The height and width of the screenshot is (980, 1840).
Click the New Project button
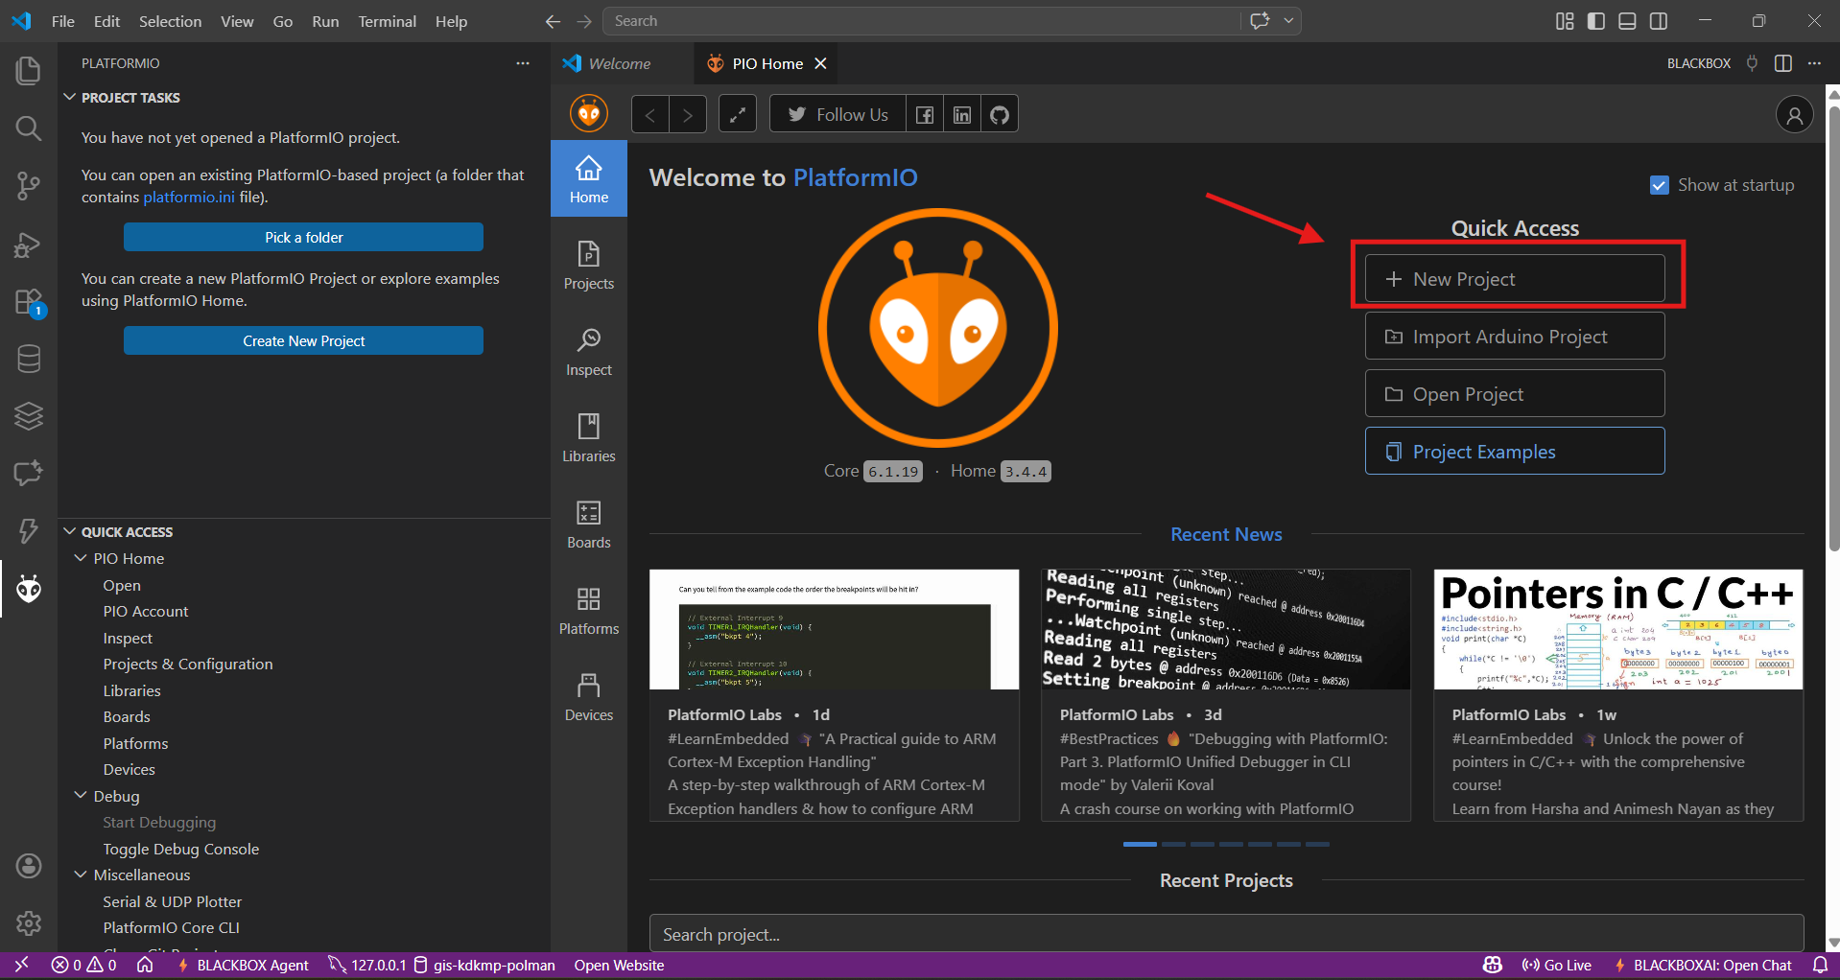(1515, 279)
